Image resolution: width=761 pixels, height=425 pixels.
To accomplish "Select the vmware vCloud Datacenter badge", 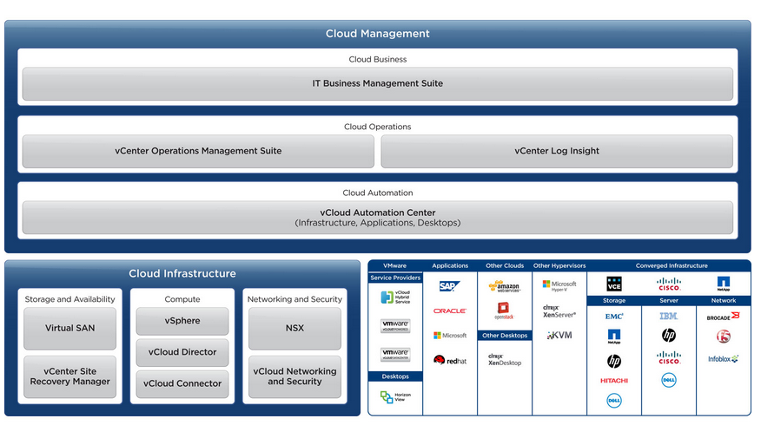I will 395,354.
